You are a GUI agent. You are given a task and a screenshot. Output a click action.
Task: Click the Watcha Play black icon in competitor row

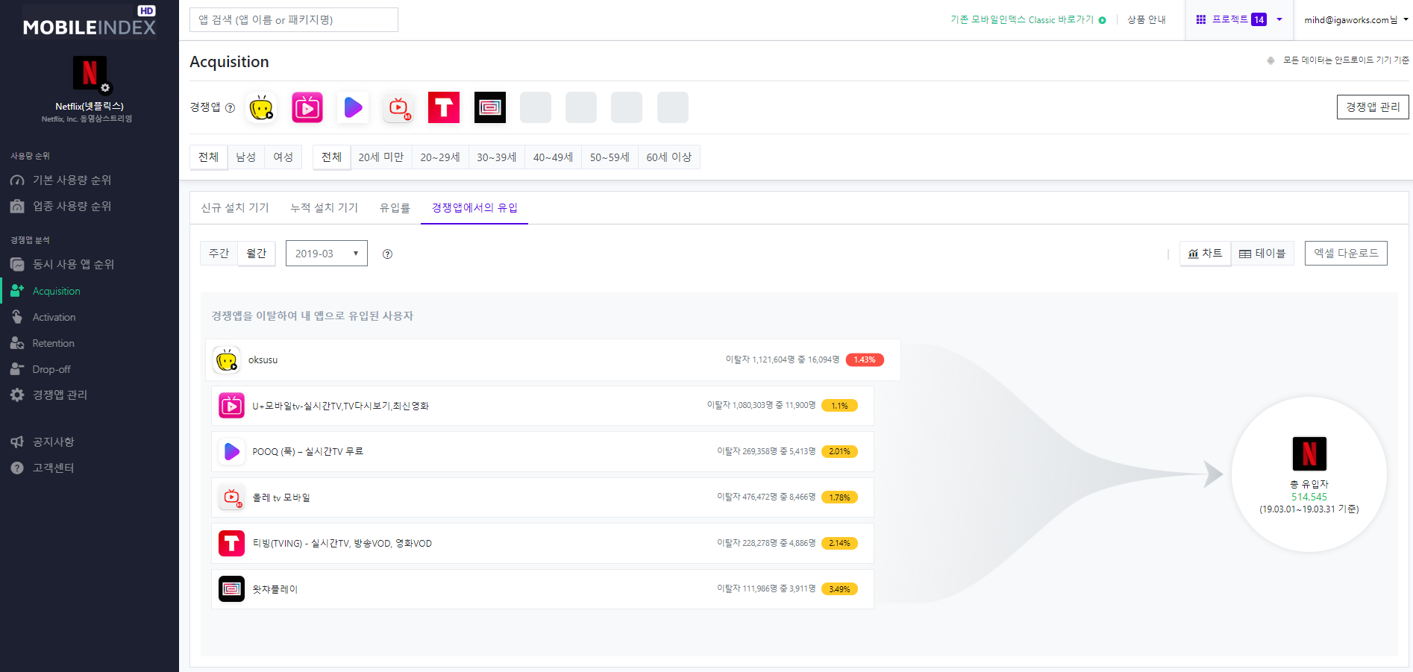click(490, 107)
